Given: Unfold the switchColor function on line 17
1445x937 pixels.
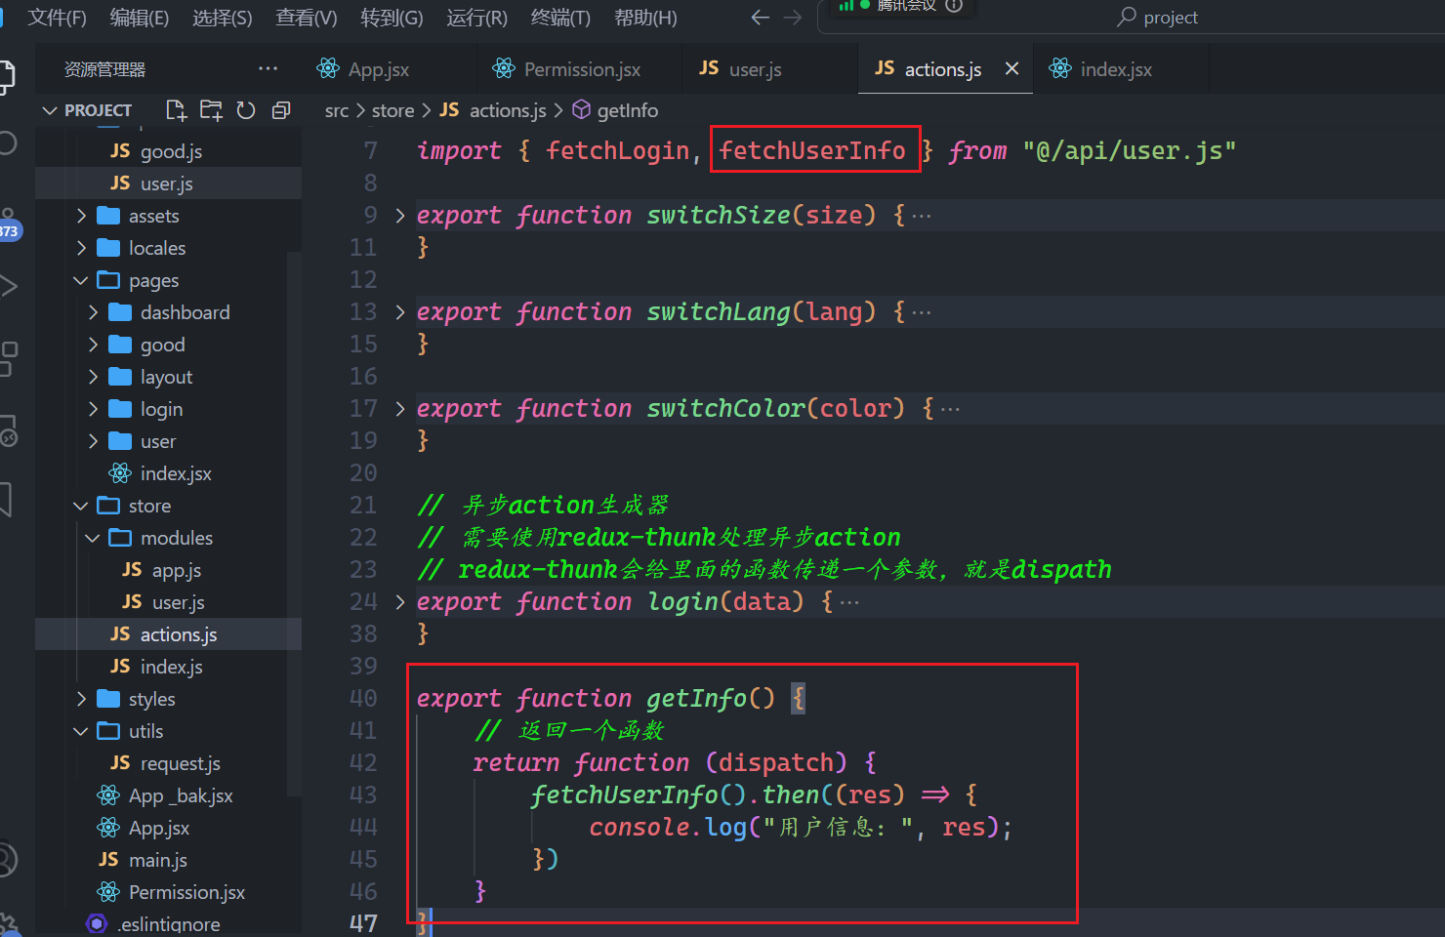Looking at the screenshot, I should (399, 408).
